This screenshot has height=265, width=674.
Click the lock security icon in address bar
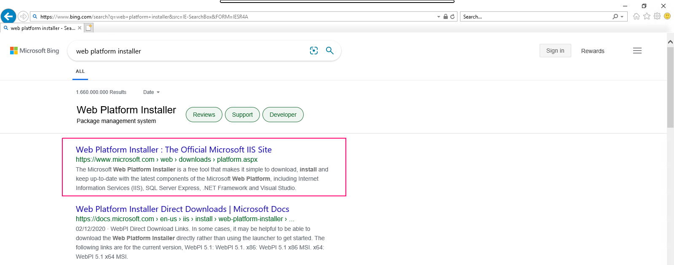tap(446, 16)
